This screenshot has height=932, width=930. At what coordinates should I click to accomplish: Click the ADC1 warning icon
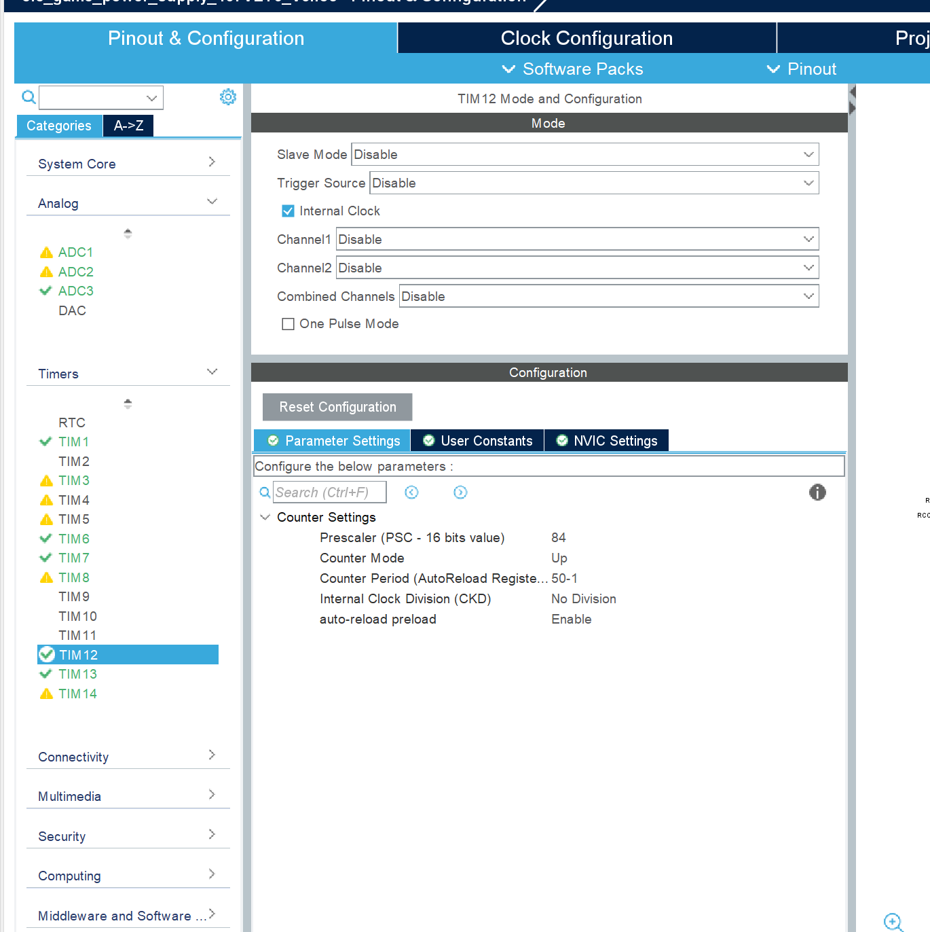coord(46,253)
